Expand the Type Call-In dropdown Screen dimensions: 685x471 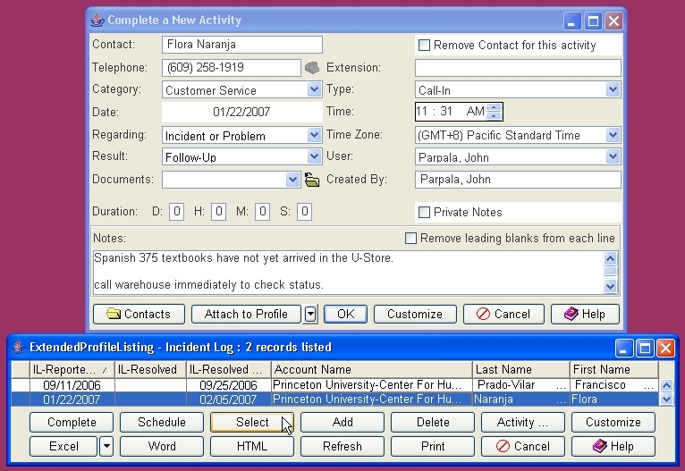click(x=613, y=90)
